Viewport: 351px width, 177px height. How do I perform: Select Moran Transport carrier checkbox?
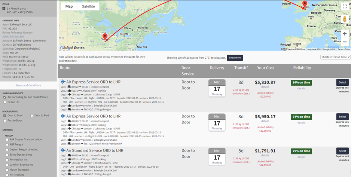pos(7,170)
